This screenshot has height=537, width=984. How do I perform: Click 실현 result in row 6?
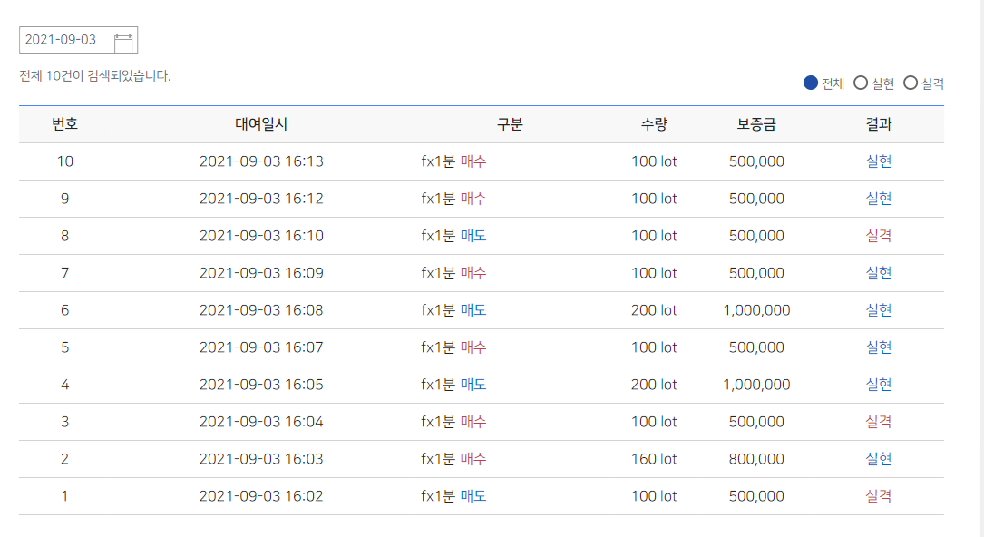[879, 310]
